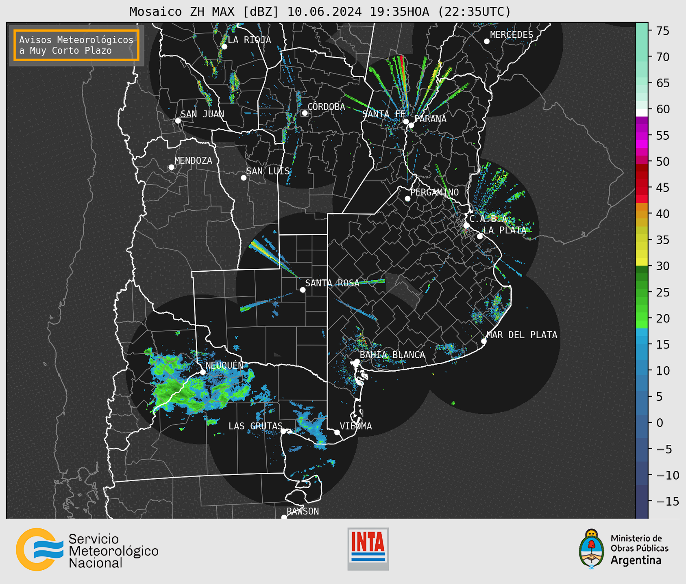Screen dimensions: 686x584
Task: Click the MAR DEL PLATA label text
Action: pos(522,335)
